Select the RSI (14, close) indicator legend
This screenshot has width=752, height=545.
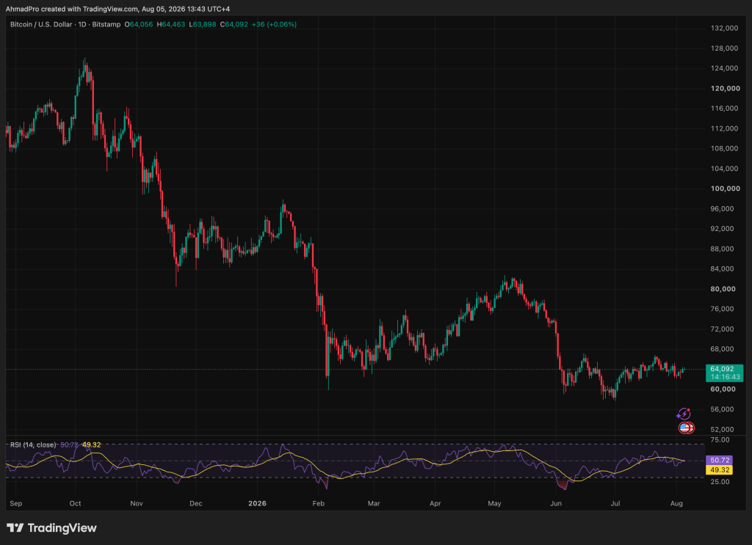(x=33, y=445)
